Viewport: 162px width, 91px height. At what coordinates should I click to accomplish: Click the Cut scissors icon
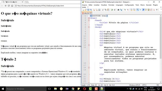[x=103, y=10]
